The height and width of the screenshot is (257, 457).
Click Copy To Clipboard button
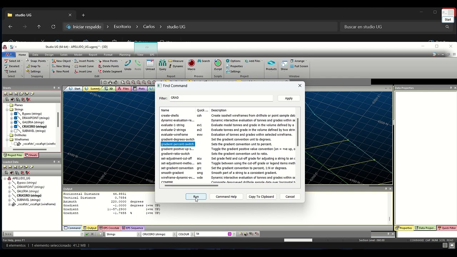pyautogui.click(x=261, y=197)
